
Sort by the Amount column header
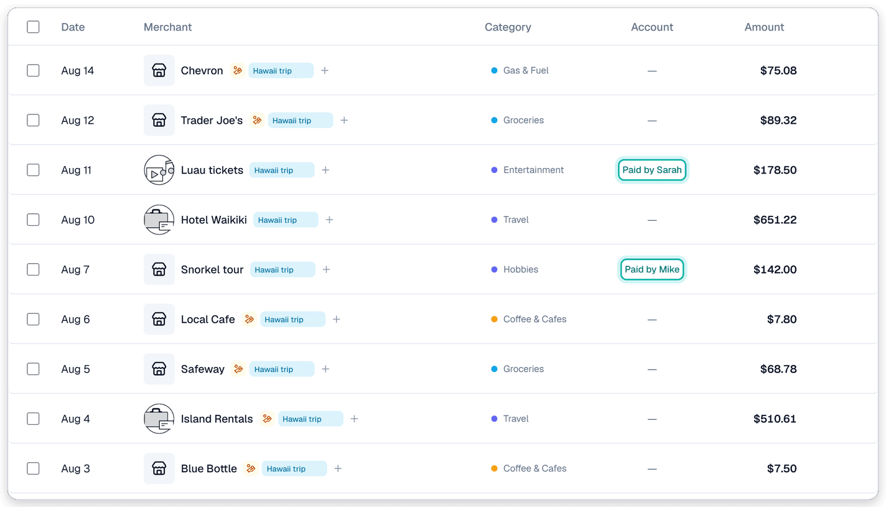(764, 27)
